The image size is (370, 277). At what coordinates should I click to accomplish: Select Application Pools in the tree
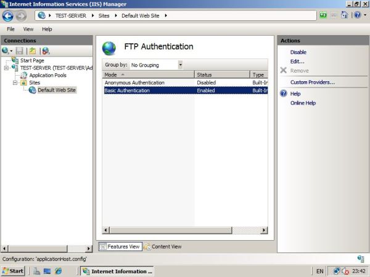(47, 75)
